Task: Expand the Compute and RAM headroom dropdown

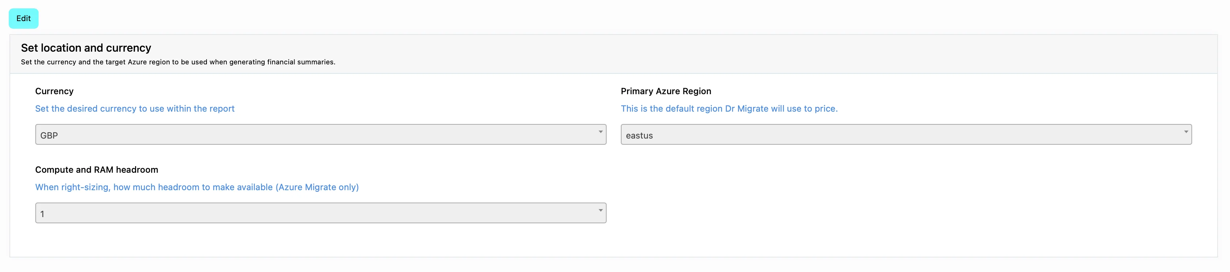Action: [x=320, y=213]
